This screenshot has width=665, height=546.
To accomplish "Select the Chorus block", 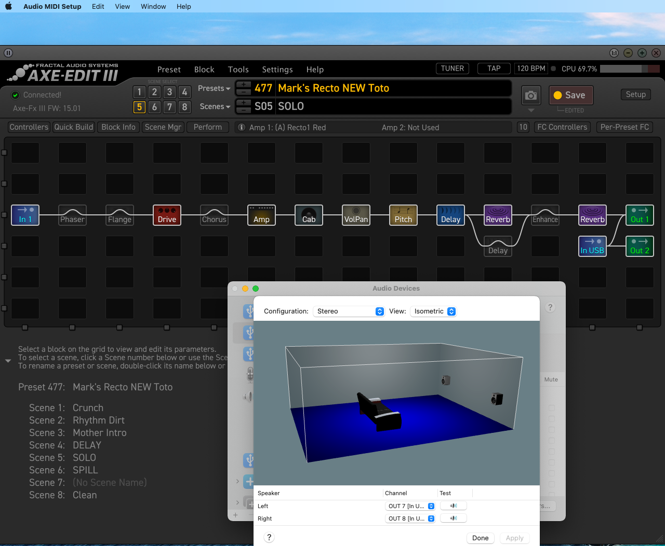I will click(215, 215).
